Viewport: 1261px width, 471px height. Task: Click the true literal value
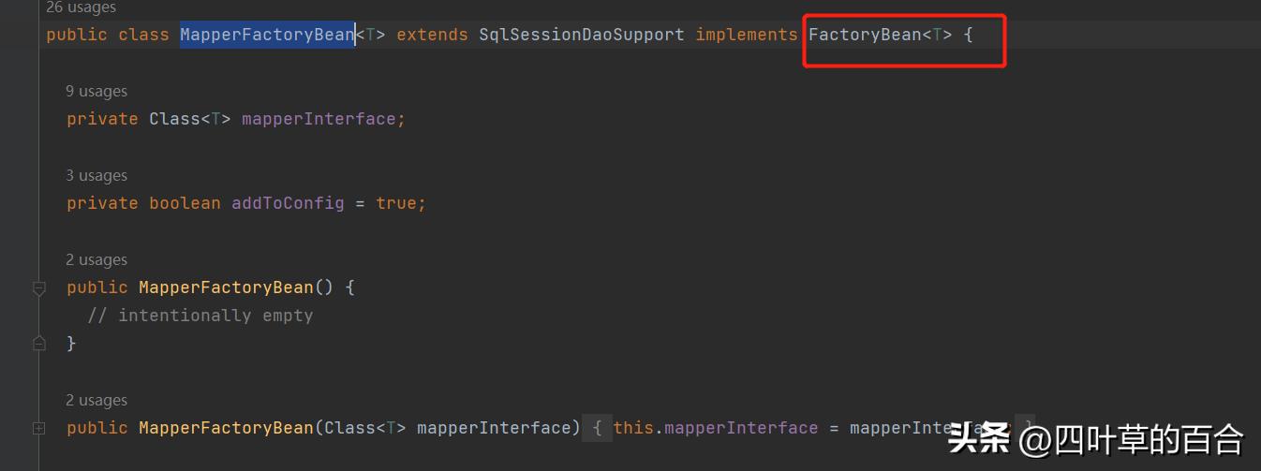396,203
